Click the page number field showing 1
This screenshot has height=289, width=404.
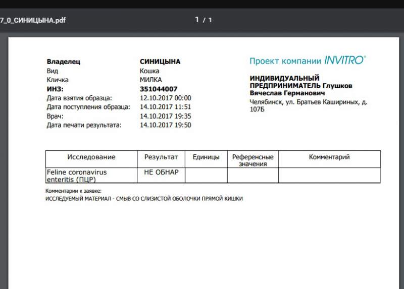pos(197,20)
